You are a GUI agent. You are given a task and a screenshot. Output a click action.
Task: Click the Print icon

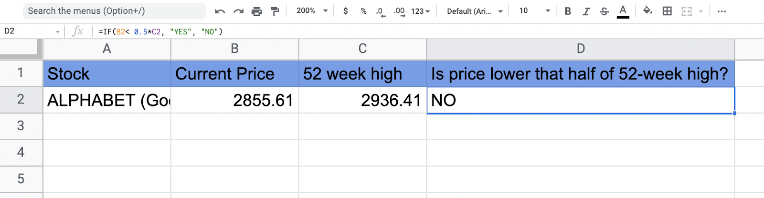point(257,11)
